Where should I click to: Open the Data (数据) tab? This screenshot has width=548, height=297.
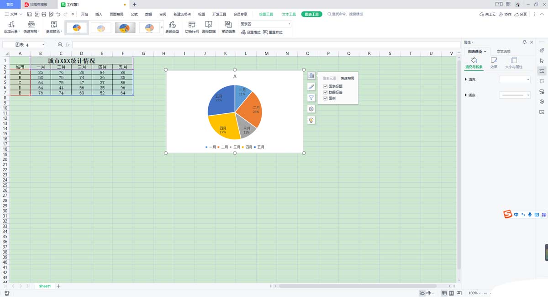pyautogui.click(x=148, y=14)
